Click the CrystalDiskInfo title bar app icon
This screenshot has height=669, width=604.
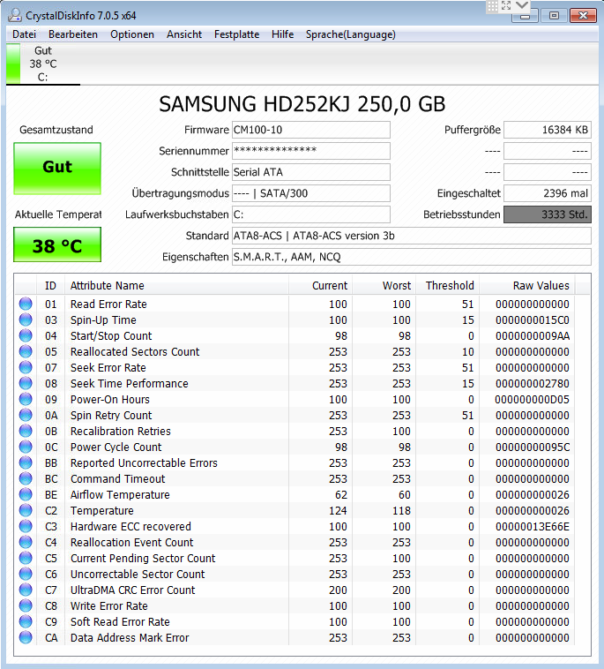[x=15, y=15]
